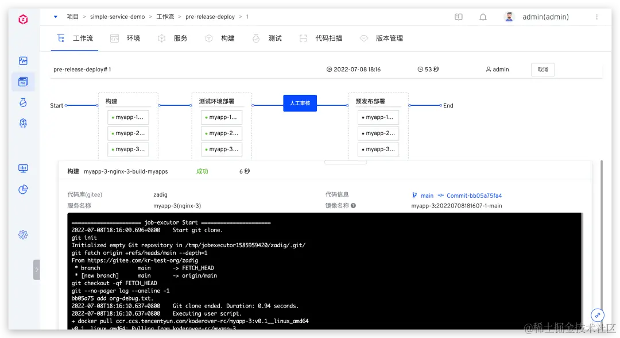Click the 预发布部署 stage title

(370, 101)
